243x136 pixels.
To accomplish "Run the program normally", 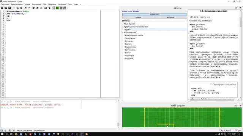I will pyautogui.click(x=34, y=8).
